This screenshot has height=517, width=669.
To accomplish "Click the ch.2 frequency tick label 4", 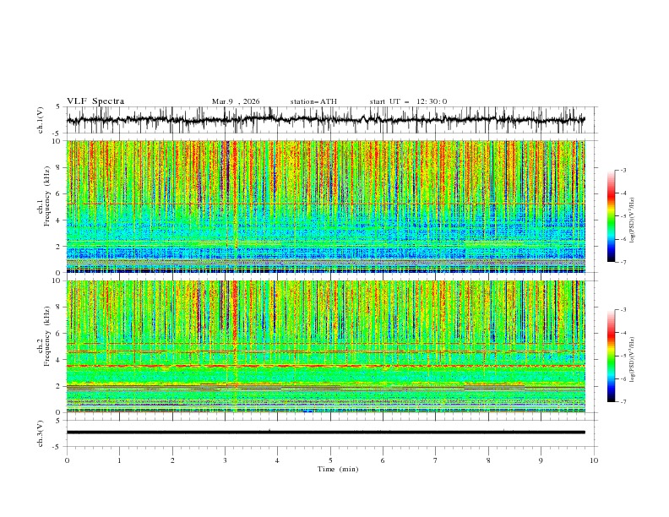I will [x=59, y=360].
